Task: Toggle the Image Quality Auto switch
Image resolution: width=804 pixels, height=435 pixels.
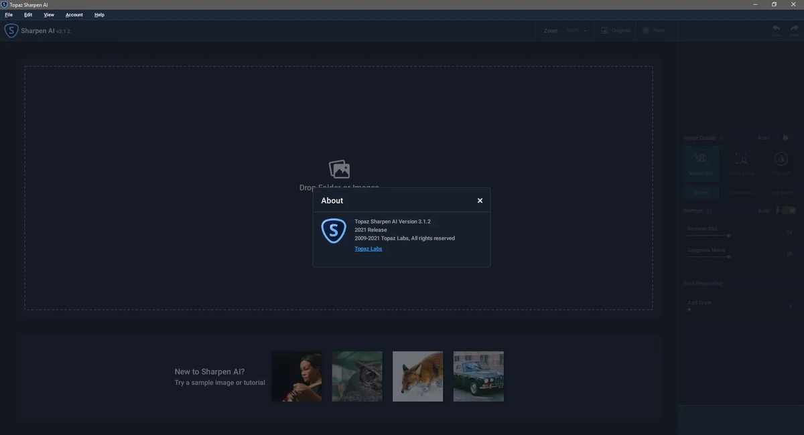Action: 788,138
